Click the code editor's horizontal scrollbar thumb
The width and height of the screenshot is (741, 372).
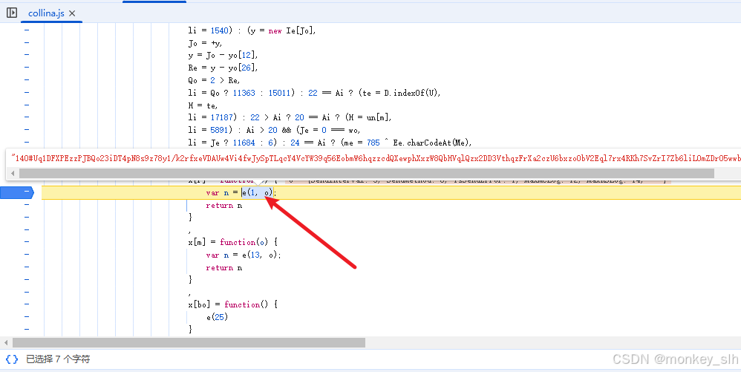coord(189,342)
